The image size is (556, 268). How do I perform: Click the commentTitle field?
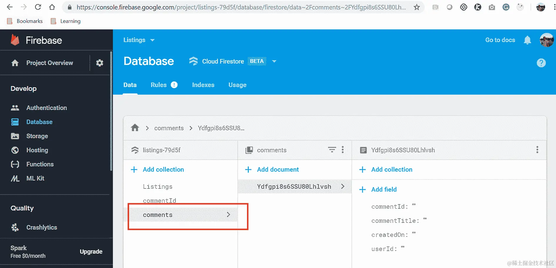399,221
